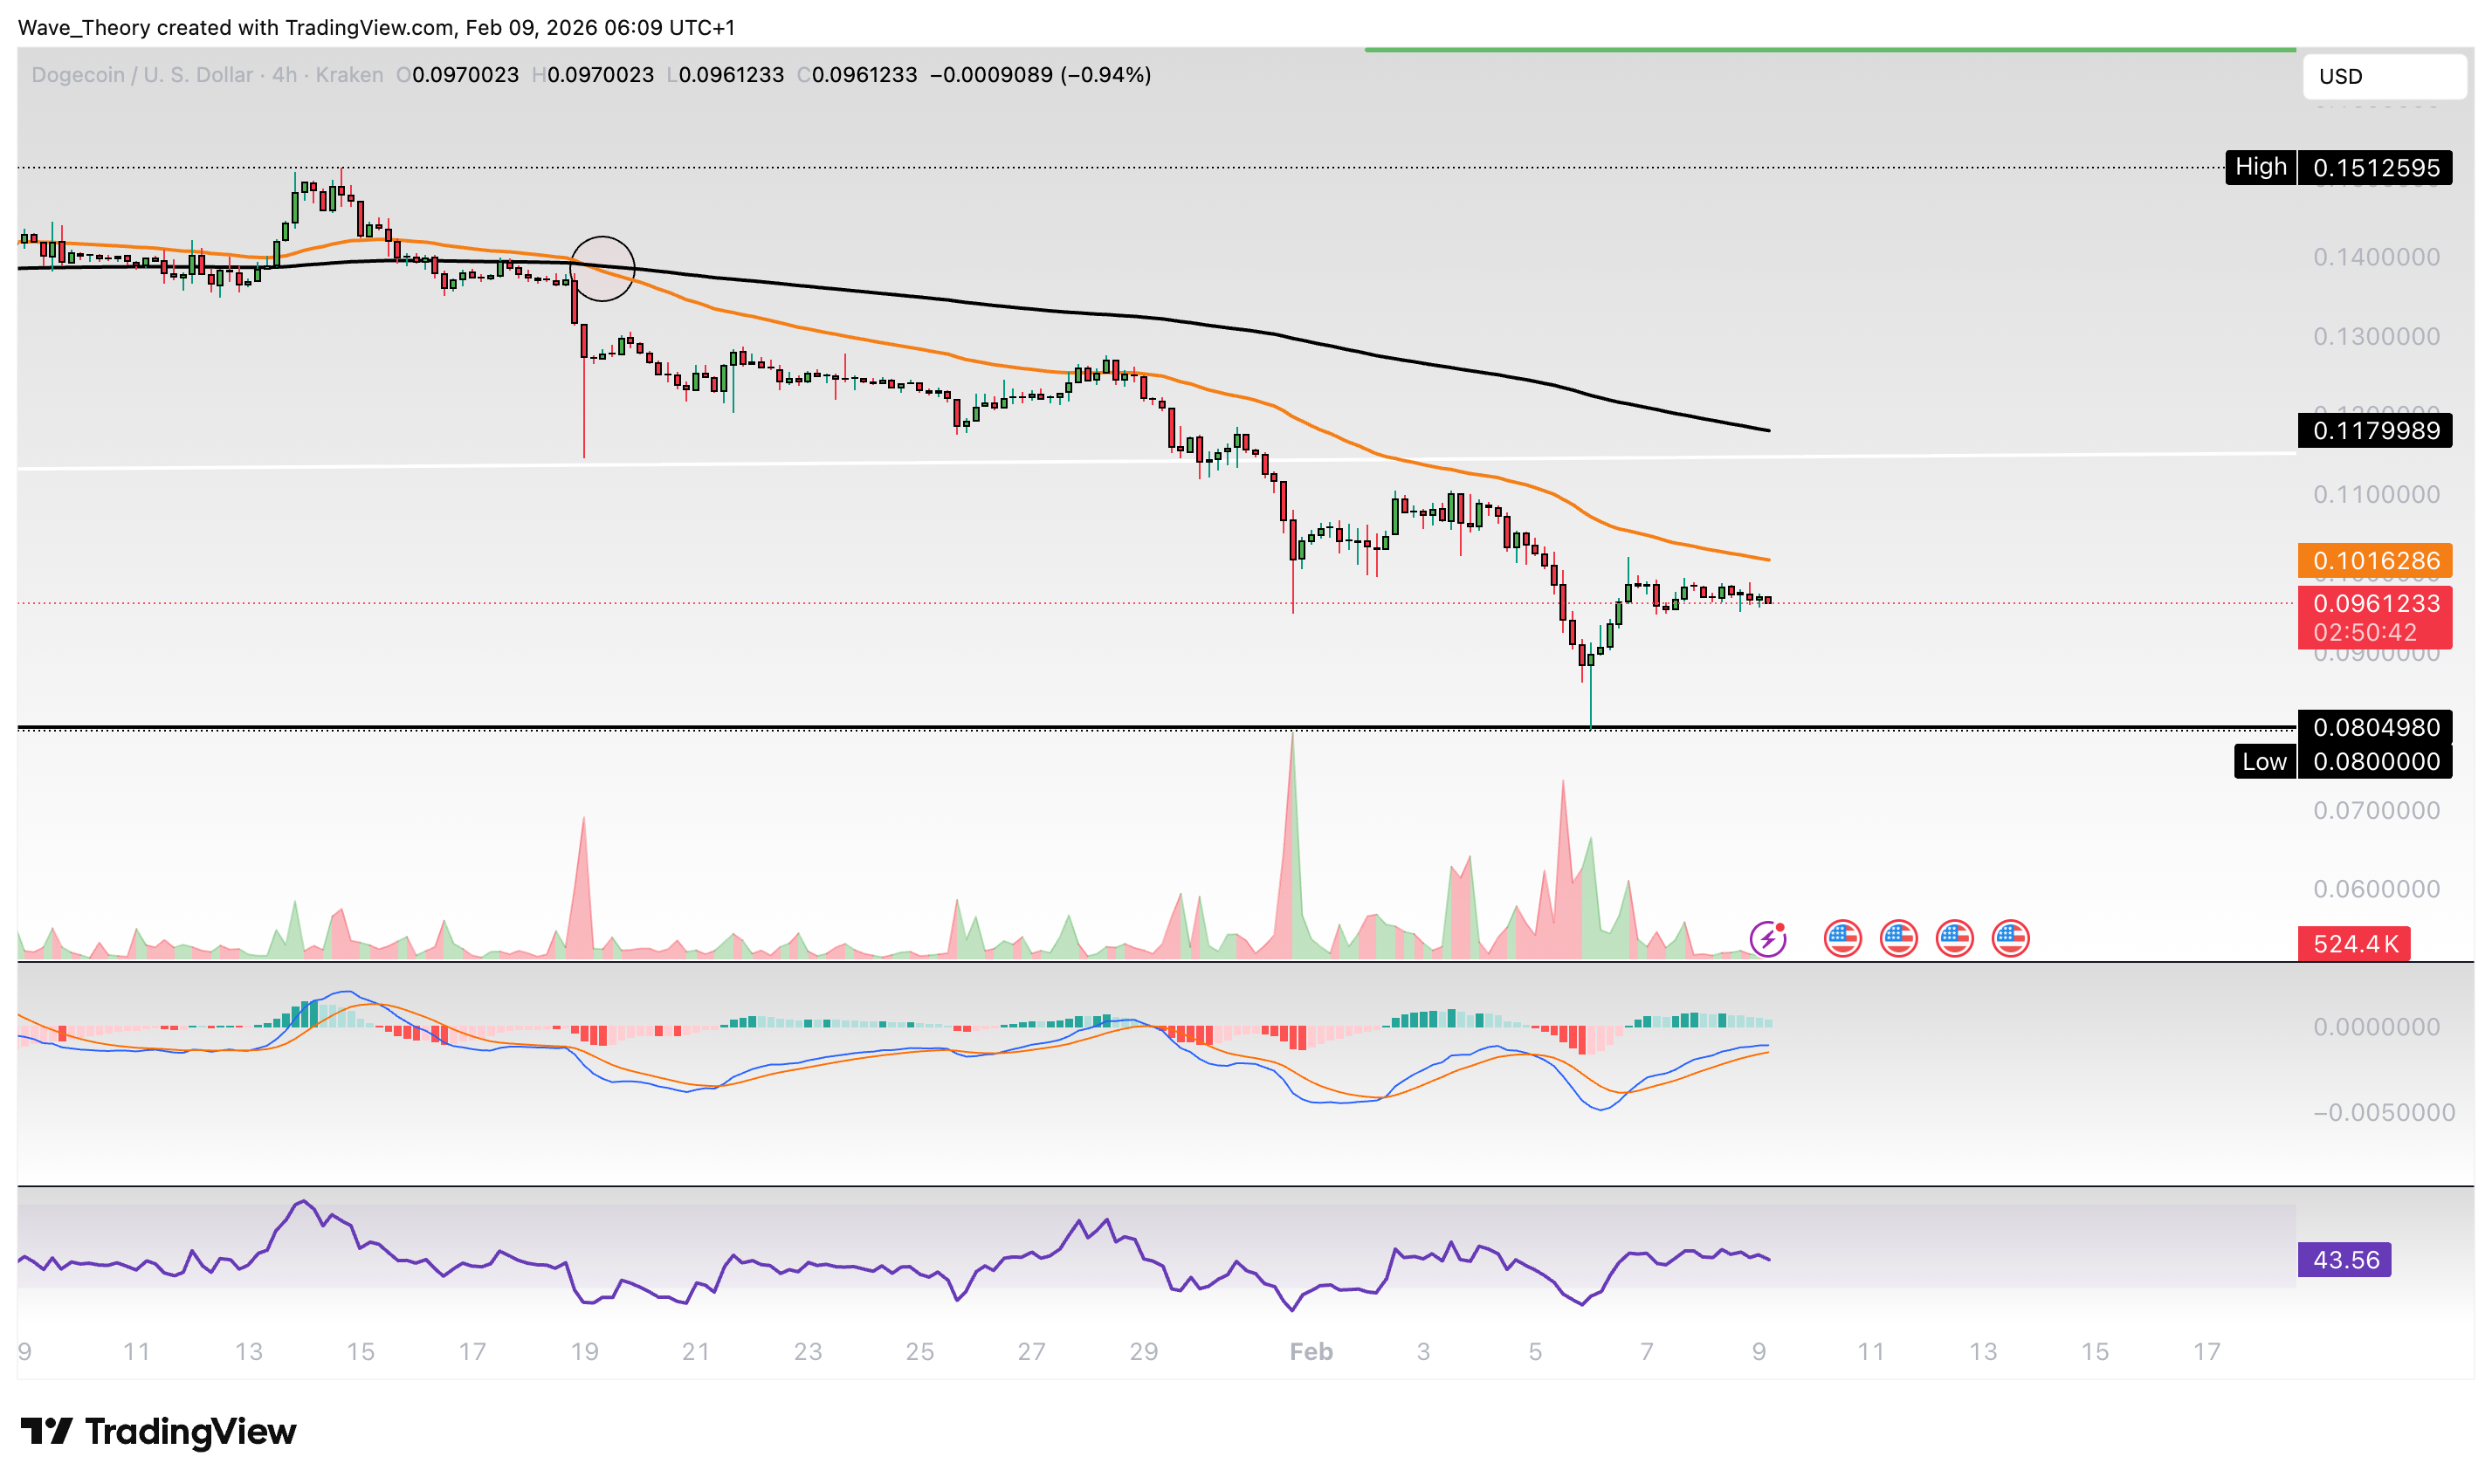This screenshot has width=2492, height=1484.
Task: Toggle the black price level 0.1179989
Action: 2375,431
